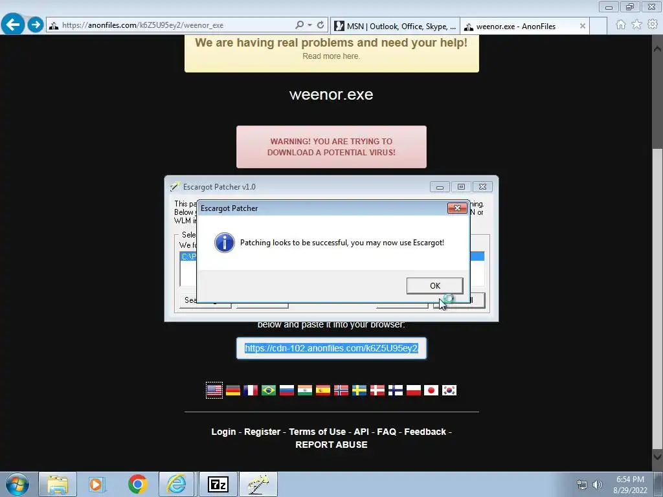Select the Norwegian flag language
The image size is (663, 497).
(x=341, y=390)
